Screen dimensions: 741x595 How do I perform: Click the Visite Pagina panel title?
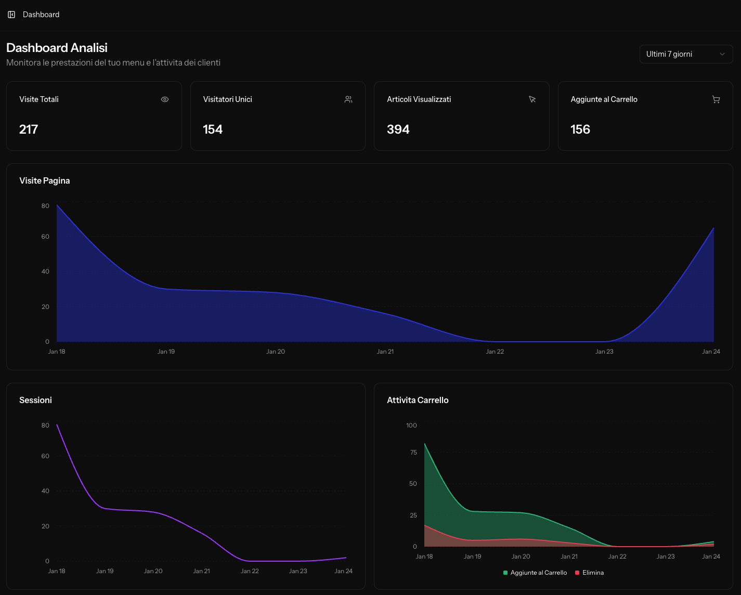(x=45, y=180)
